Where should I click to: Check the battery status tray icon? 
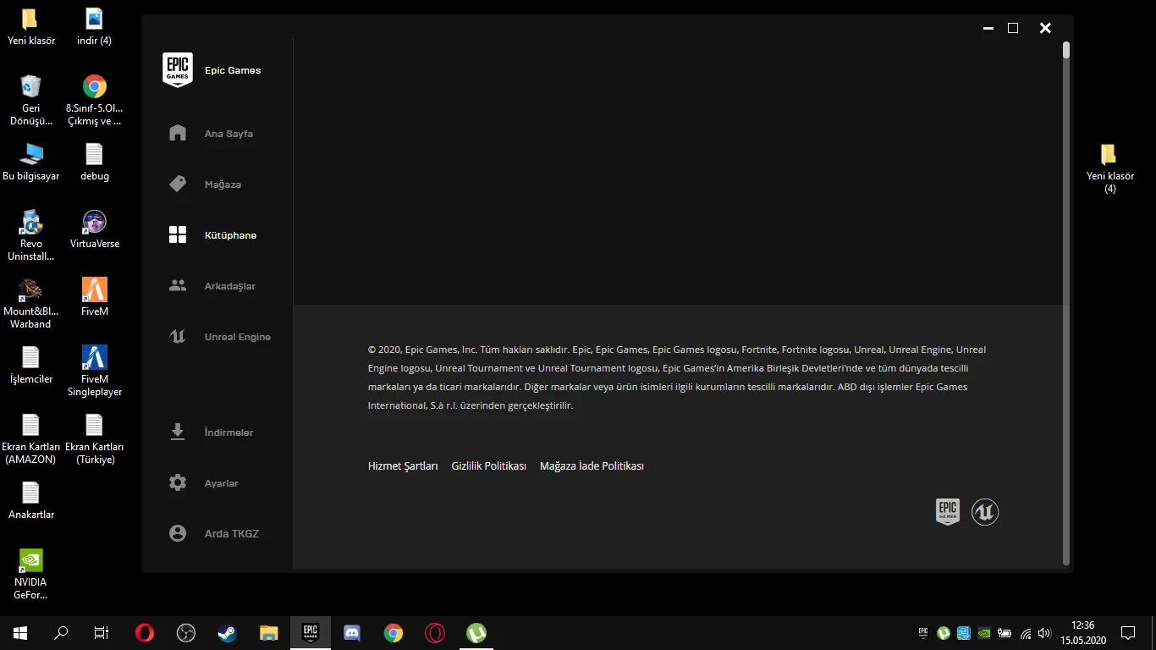1005,633
